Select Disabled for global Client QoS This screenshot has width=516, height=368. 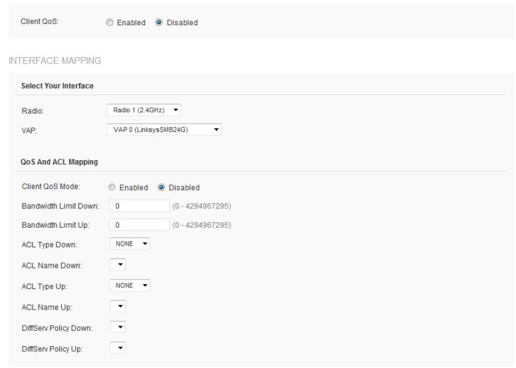(158, 23)
